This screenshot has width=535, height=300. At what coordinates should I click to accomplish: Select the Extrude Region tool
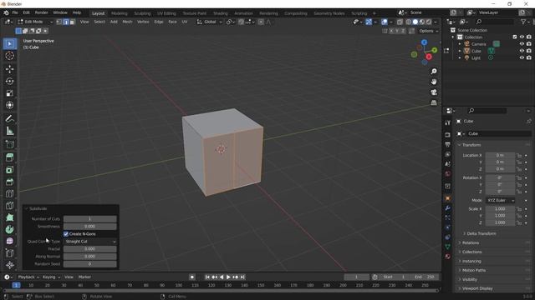tap(9, 157)
